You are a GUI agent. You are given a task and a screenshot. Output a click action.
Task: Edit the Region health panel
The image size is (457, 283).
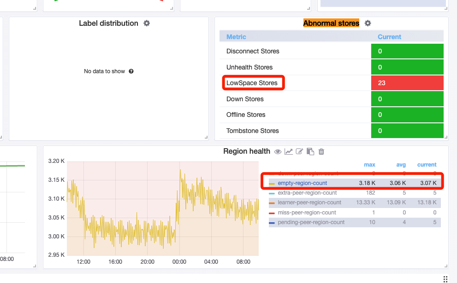[x=300, y=151]
